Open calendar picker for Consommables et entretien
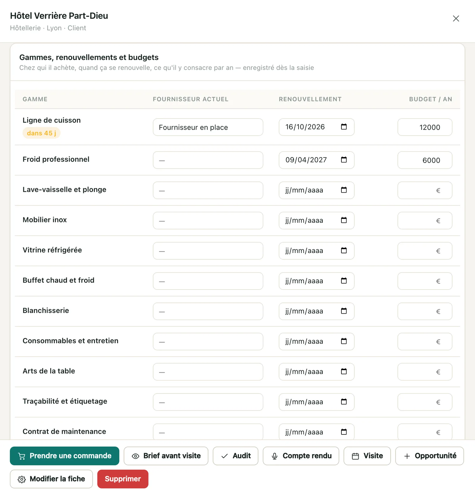The width and height of the screenshot is (475, 495). tap(344, 341)
